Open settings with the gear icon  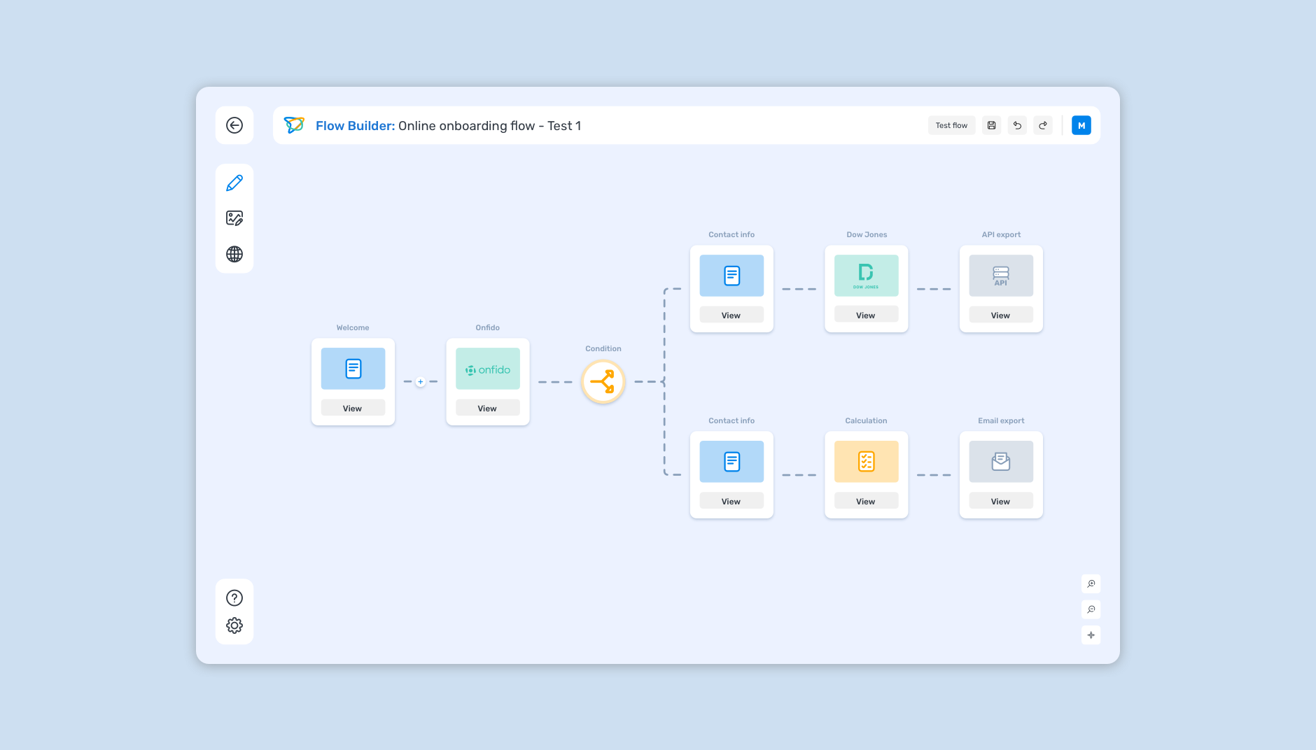234,625
